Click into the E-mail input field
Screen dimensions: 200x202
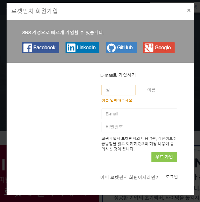click(x=139, y=114)
